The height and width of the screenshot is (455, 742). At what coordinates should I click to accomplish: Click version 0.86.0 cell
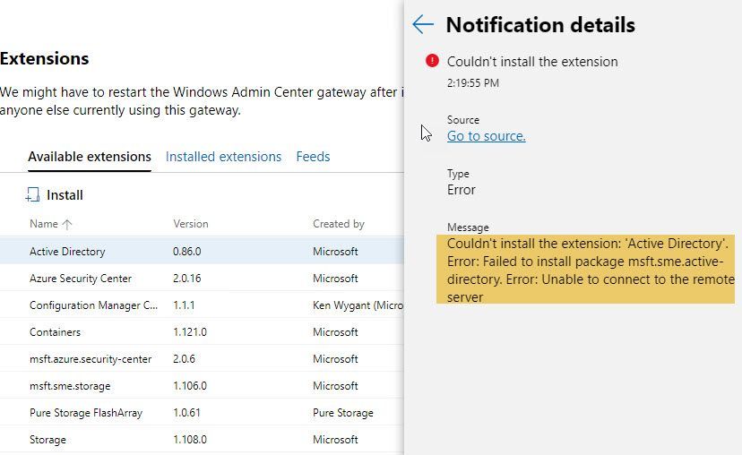click(187, 251)
